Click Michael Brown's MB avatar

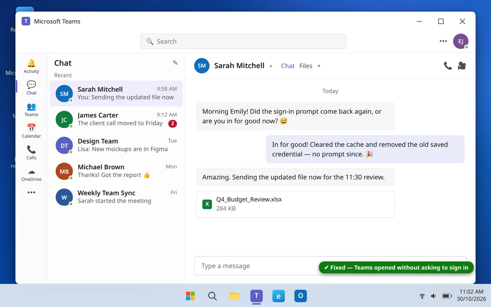coord(64,171)
